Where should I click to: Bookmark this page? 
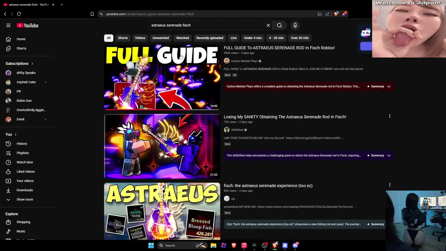(92, 14)
